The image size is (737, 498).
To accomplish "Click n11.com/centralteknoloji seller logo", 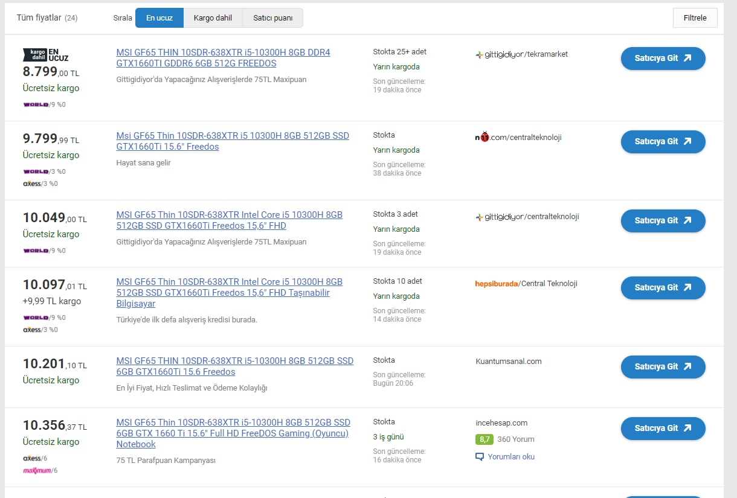I will point(518,137).
